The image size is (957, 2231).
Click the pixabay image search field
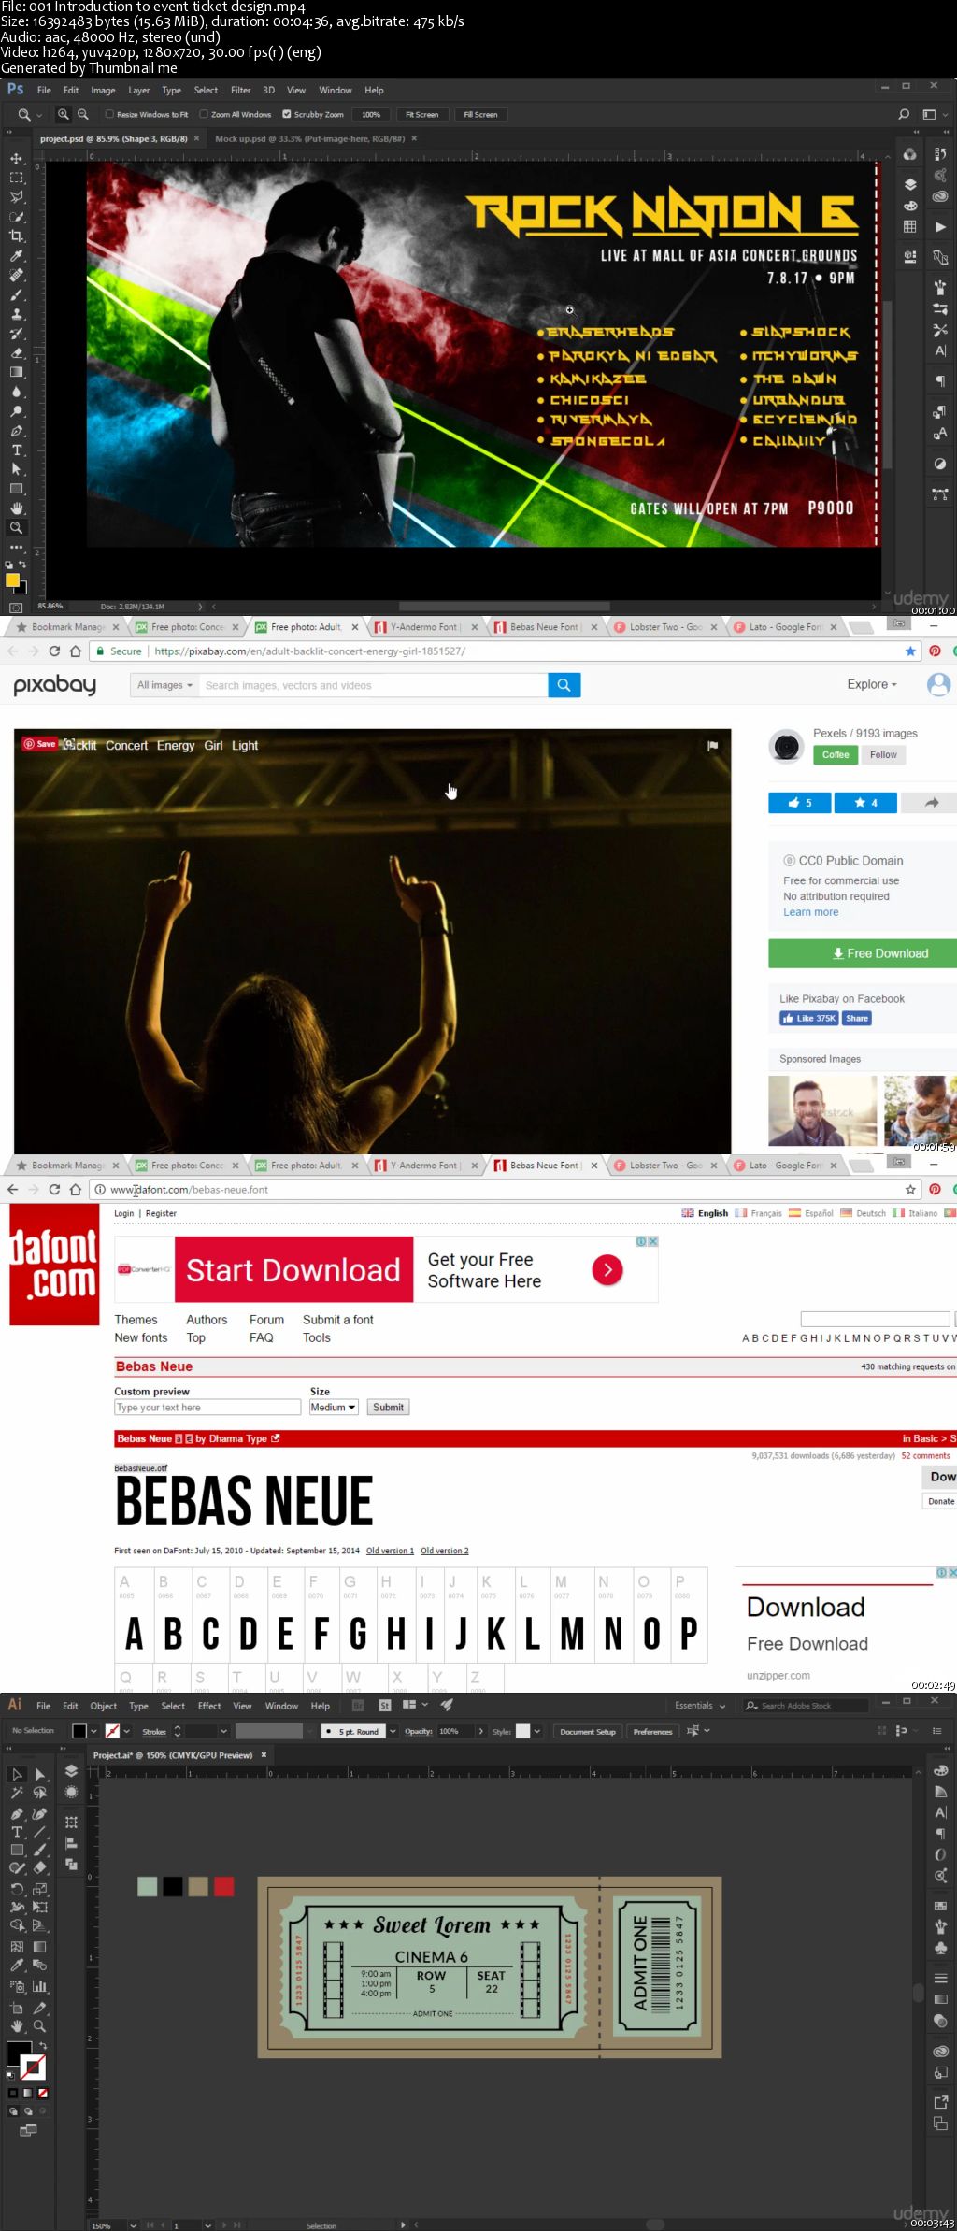coord(375,685)
